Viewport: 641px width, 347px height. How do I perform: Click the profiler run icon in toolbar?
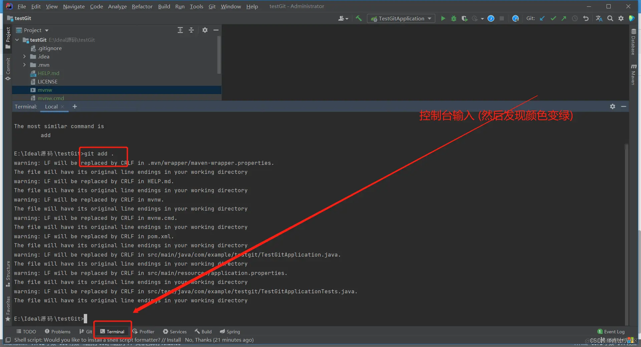pos(475,18)
